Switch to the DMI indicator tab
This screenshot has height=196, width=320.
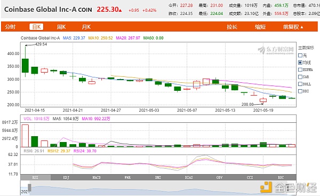(x=158, y=177)
